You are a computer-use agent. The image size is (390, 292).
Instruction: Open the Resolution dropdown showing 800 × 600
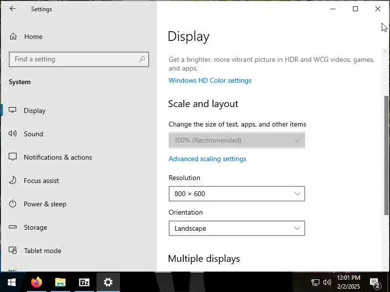[x=237, y=194]
